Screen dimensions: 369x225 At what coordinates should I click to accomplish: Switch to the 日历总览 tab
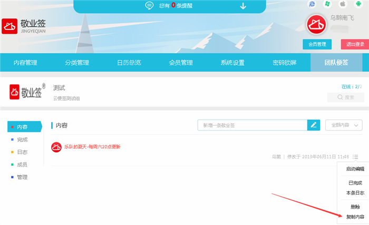(129, 63)
